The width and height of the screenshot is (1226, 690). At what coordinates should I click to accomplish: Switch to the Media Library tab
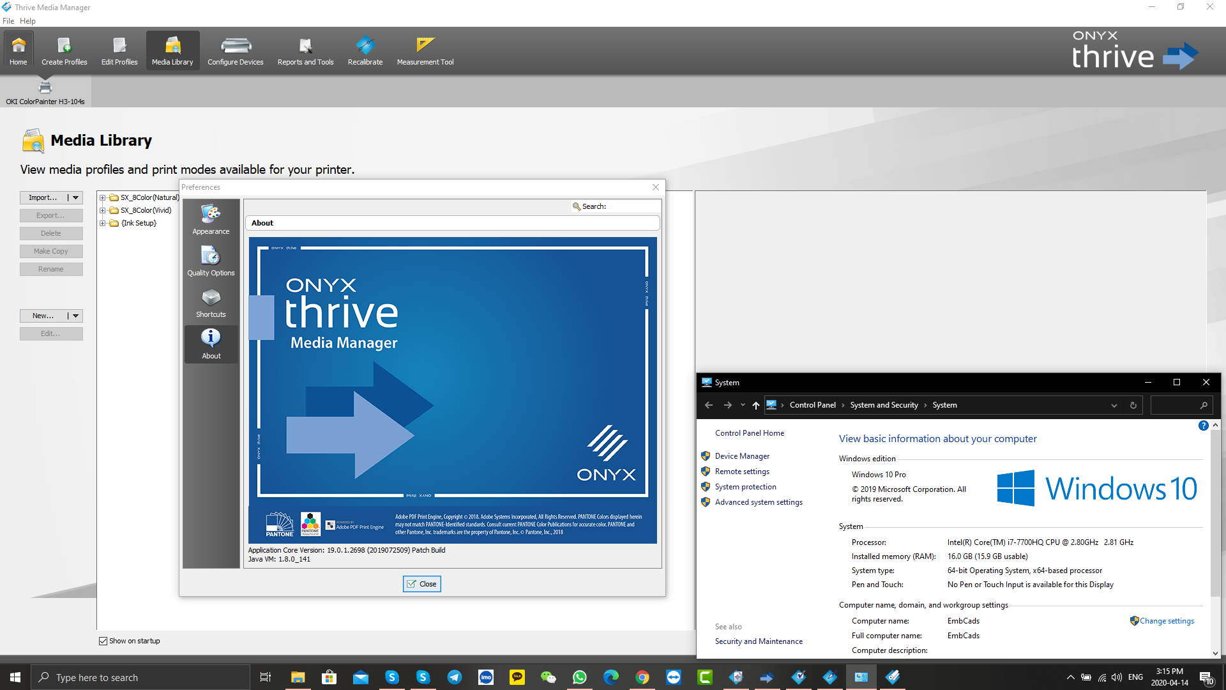click(172, 50)
